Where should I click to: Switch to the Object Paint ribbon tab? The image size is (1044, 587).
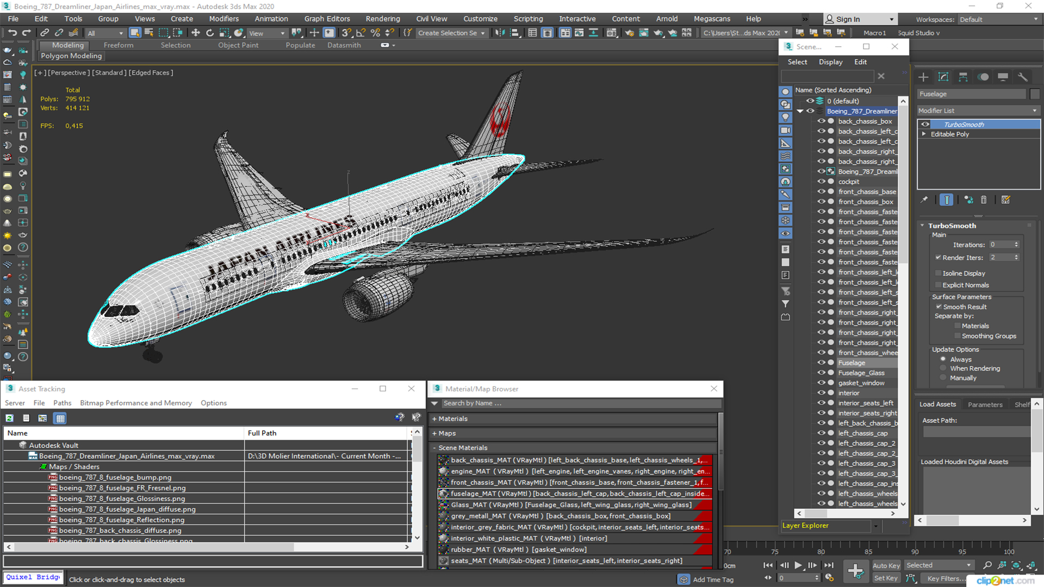(x=238, y=45)
